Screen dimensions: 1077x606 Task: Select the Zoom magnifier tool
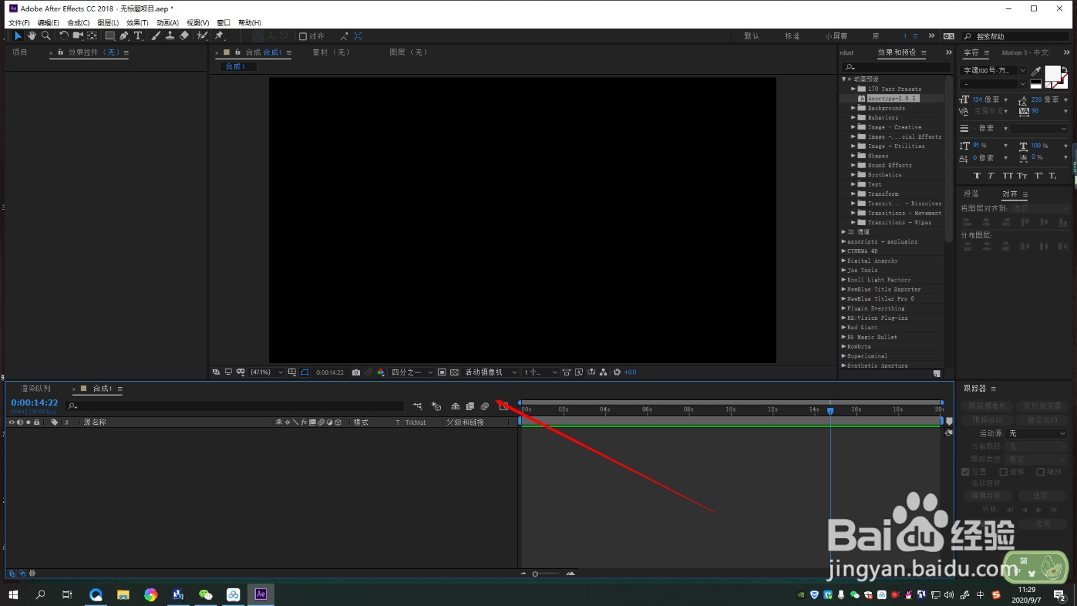pyautogui.click(x=46, y=36)
